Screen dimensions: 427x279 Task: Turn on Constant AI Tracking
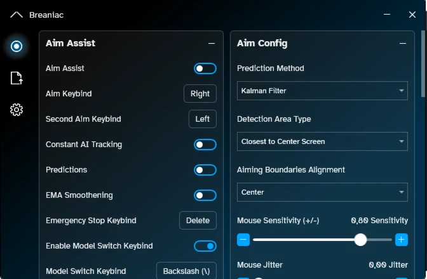coord(205,145)
